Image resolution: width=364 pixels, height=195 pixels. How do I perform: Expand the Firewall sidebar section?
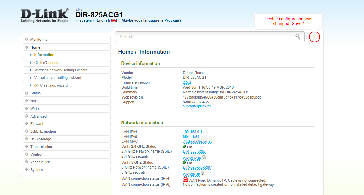(36, 124)
